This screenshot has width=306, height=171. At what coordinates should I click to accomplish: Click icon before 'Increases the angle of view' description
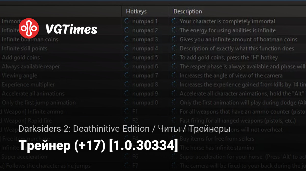point(174,76)
